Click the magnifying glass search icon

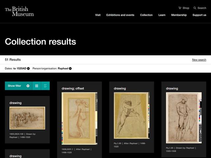195,8
